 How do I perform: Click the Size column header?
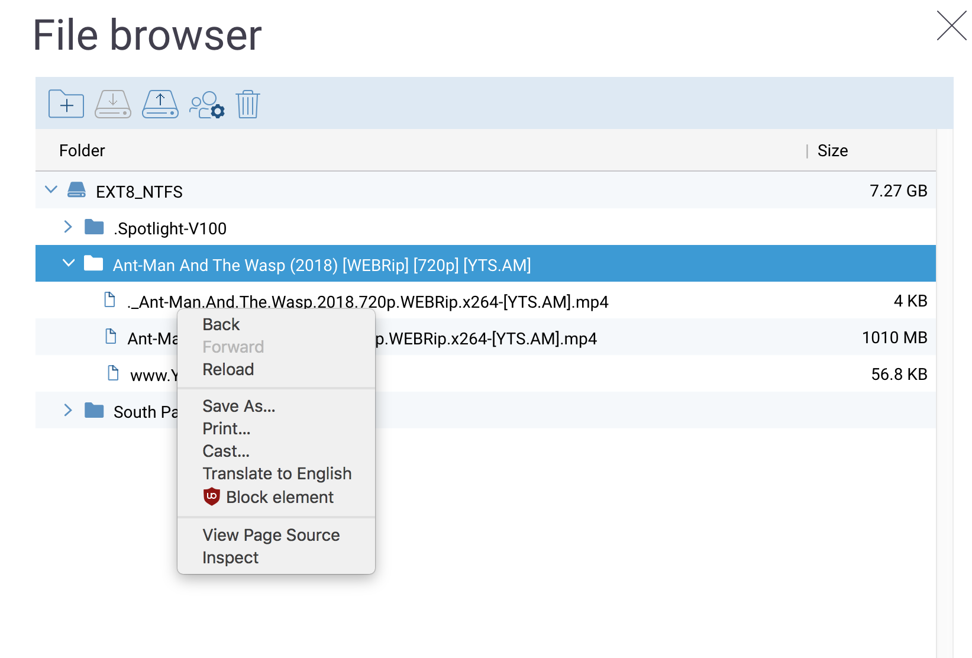pyautogui.click(x=832, y=150)
